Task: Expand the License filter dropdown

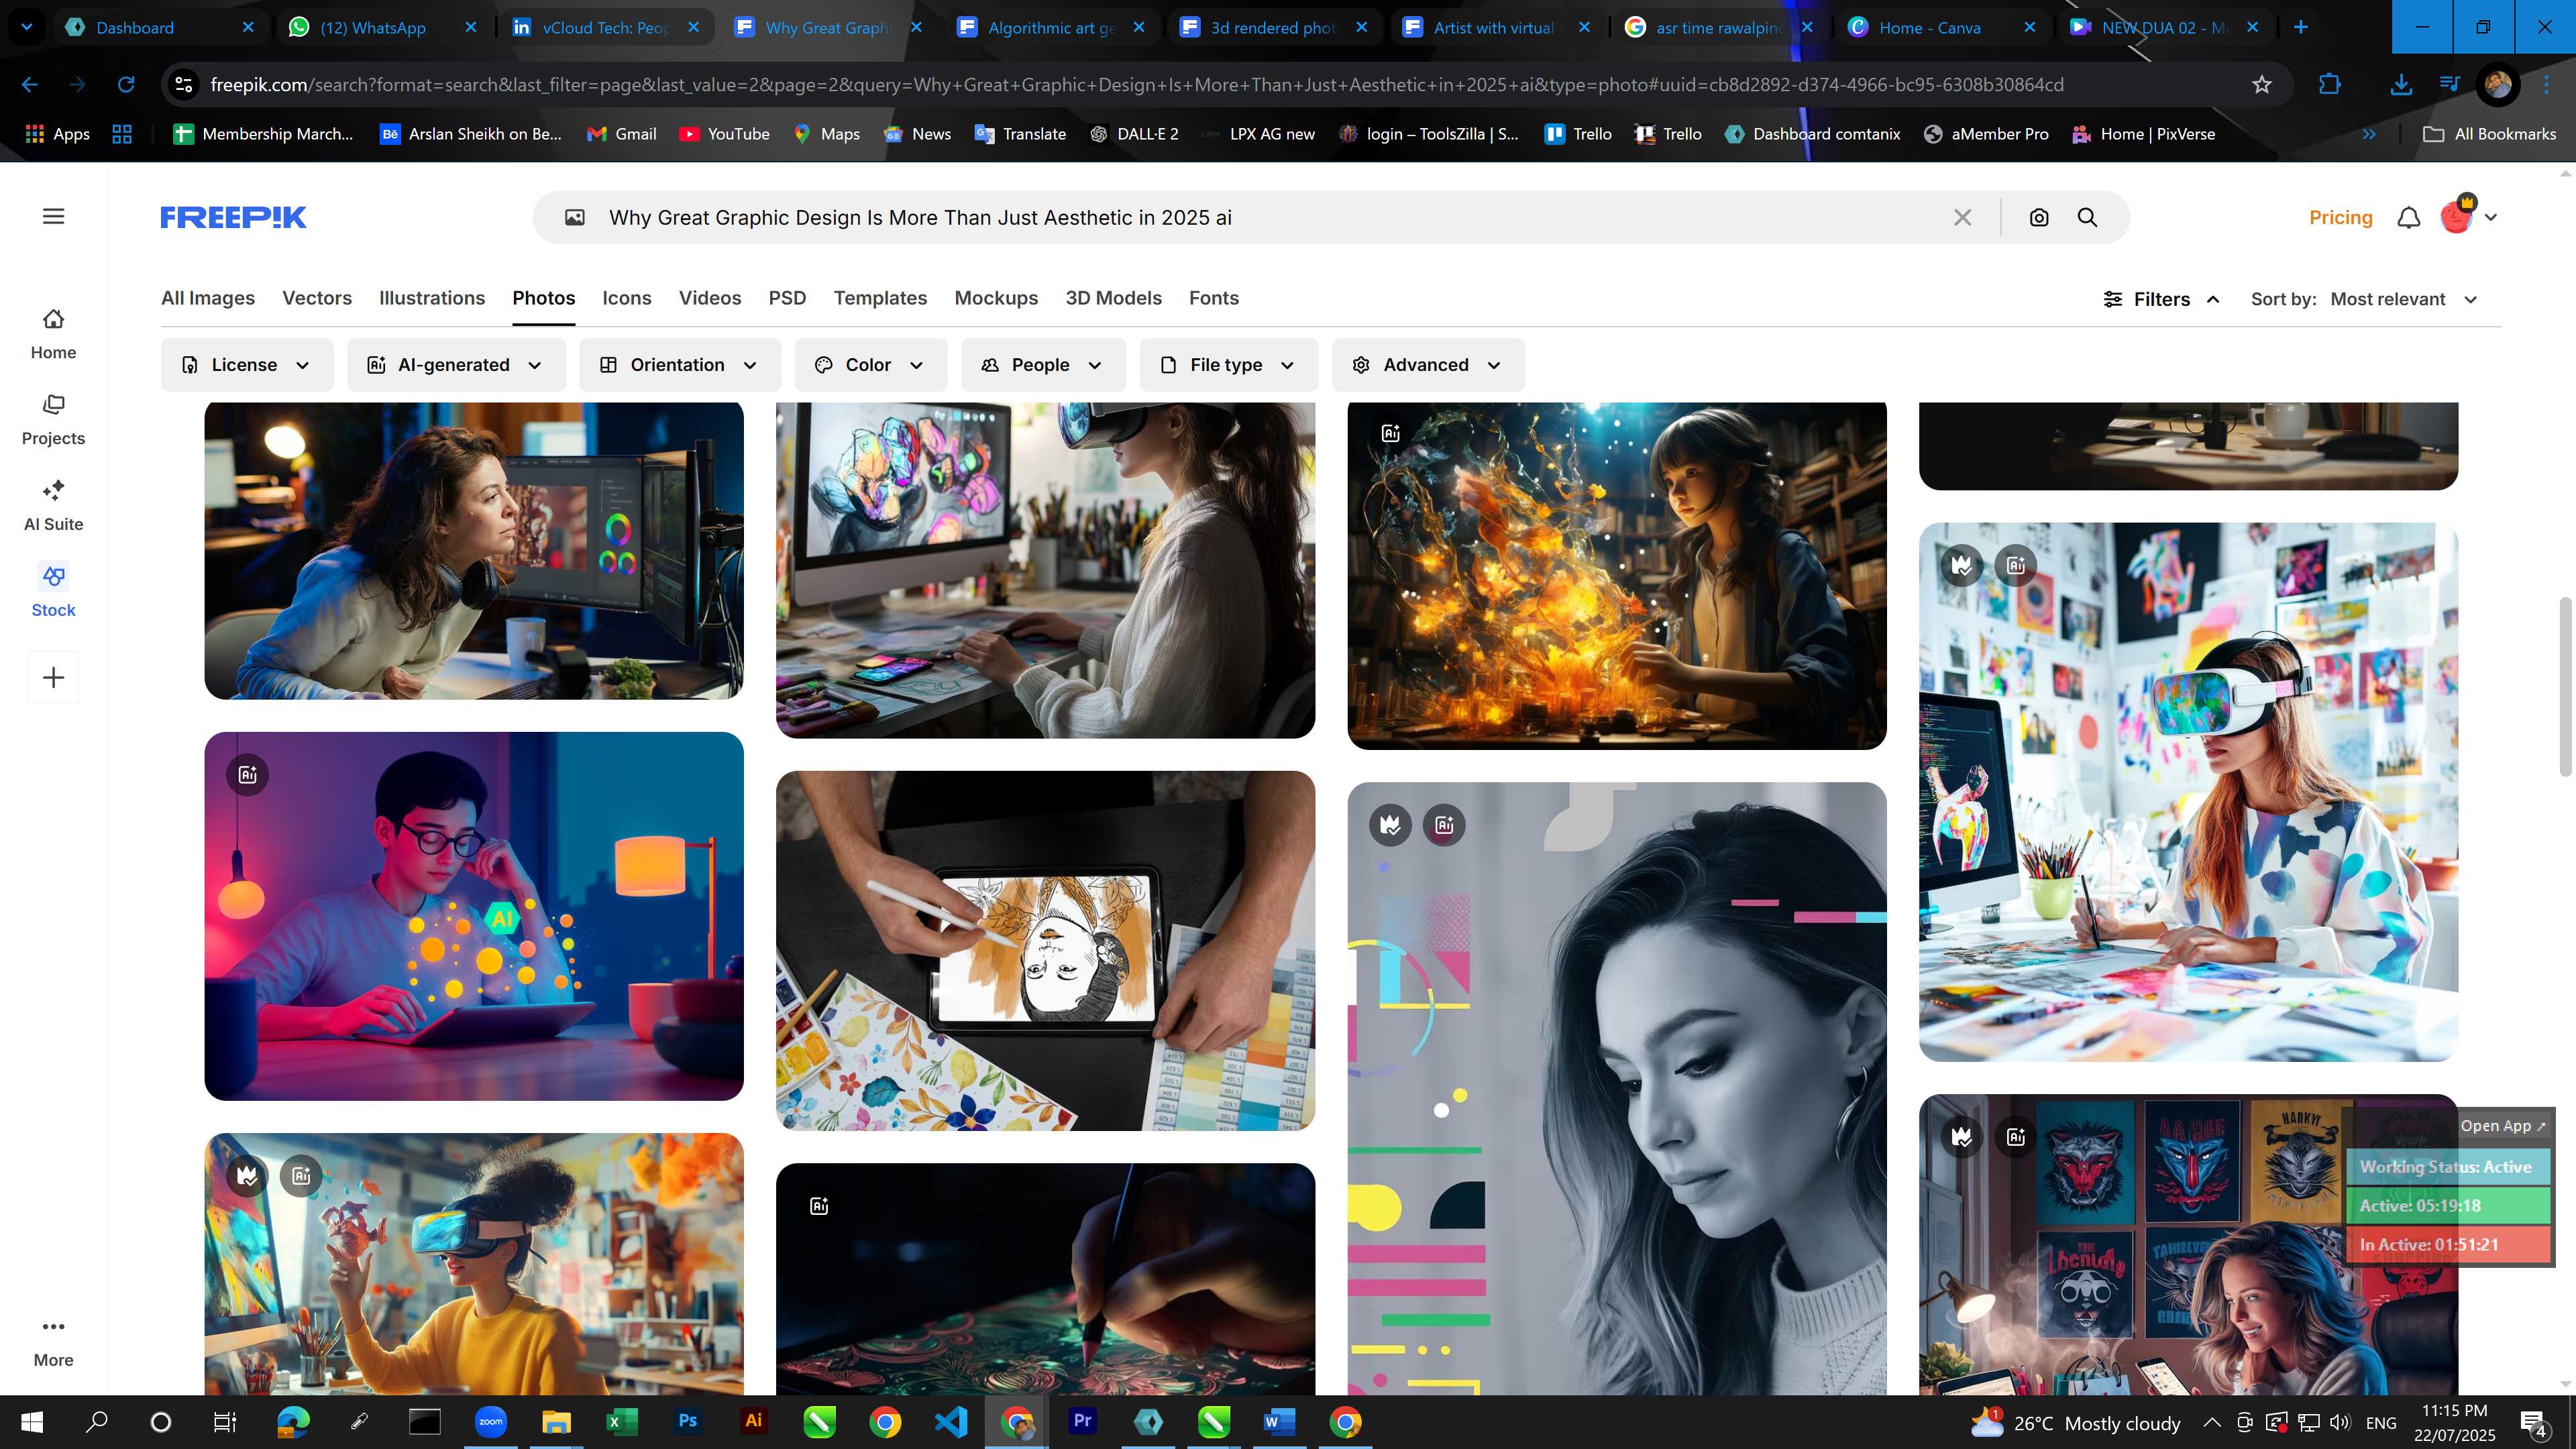Action: [x=246, y=365]
